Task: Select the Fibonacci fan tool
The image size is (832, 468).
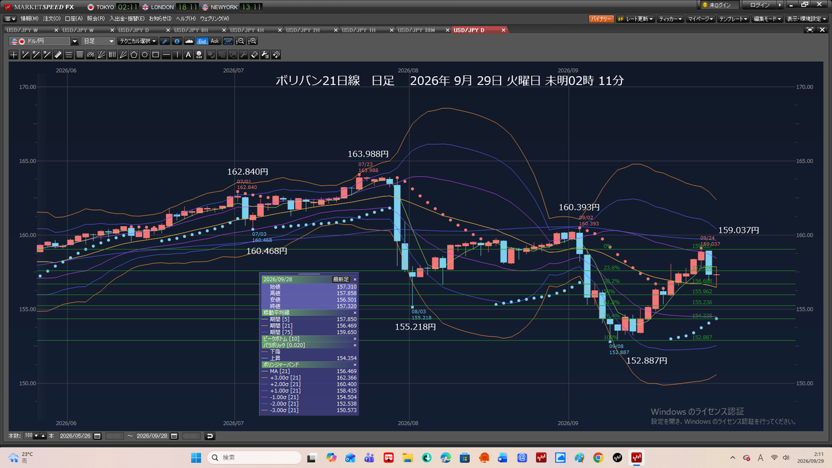Action: coord(101,55)
